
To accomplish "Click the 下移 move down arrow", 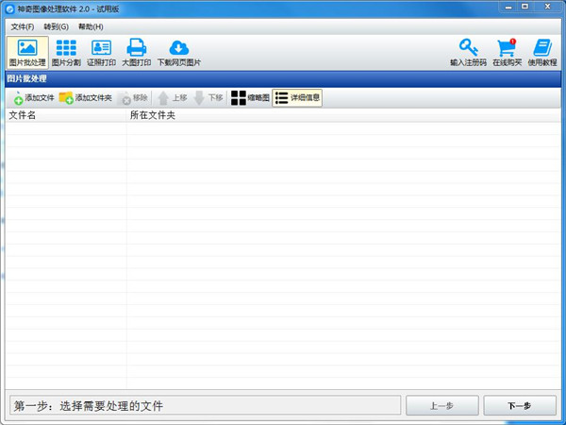I will point(208,97).
